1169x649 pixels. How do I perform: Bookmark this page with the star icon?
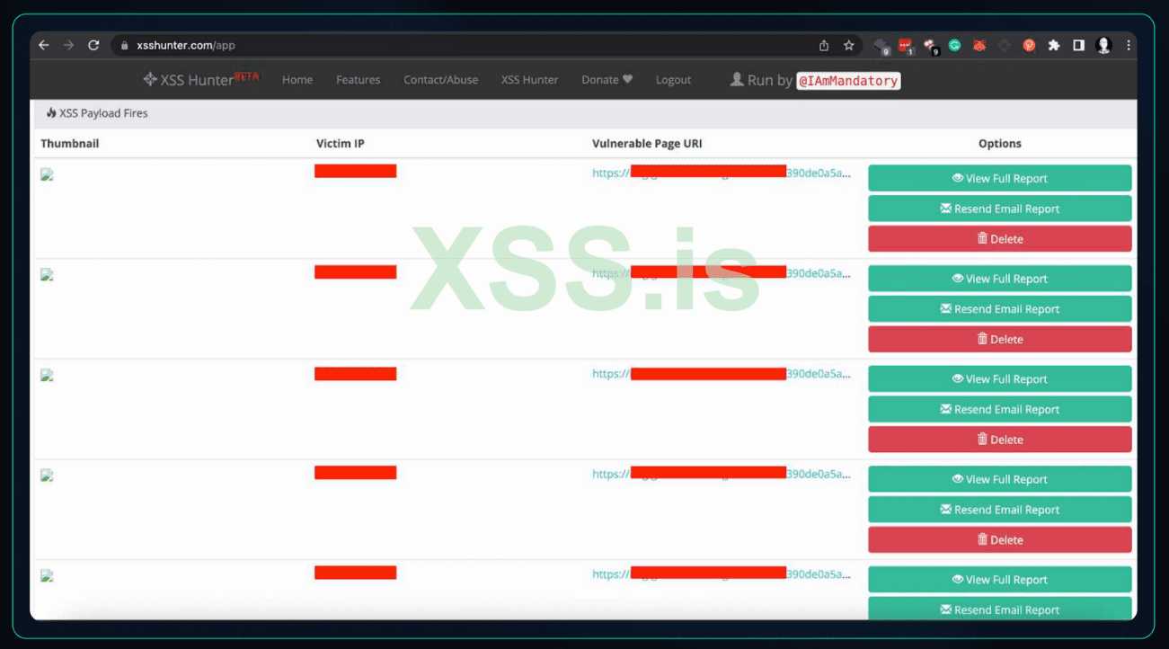(x=848, y=45)
